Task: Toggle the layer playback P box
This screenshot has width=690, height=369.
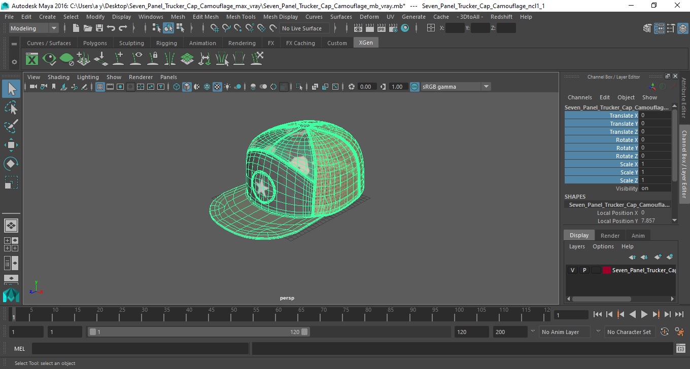Action: [584, 270]
